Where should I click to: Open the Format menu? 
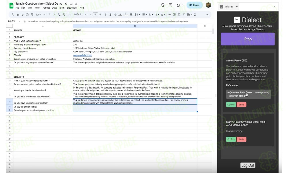point(46,8)
